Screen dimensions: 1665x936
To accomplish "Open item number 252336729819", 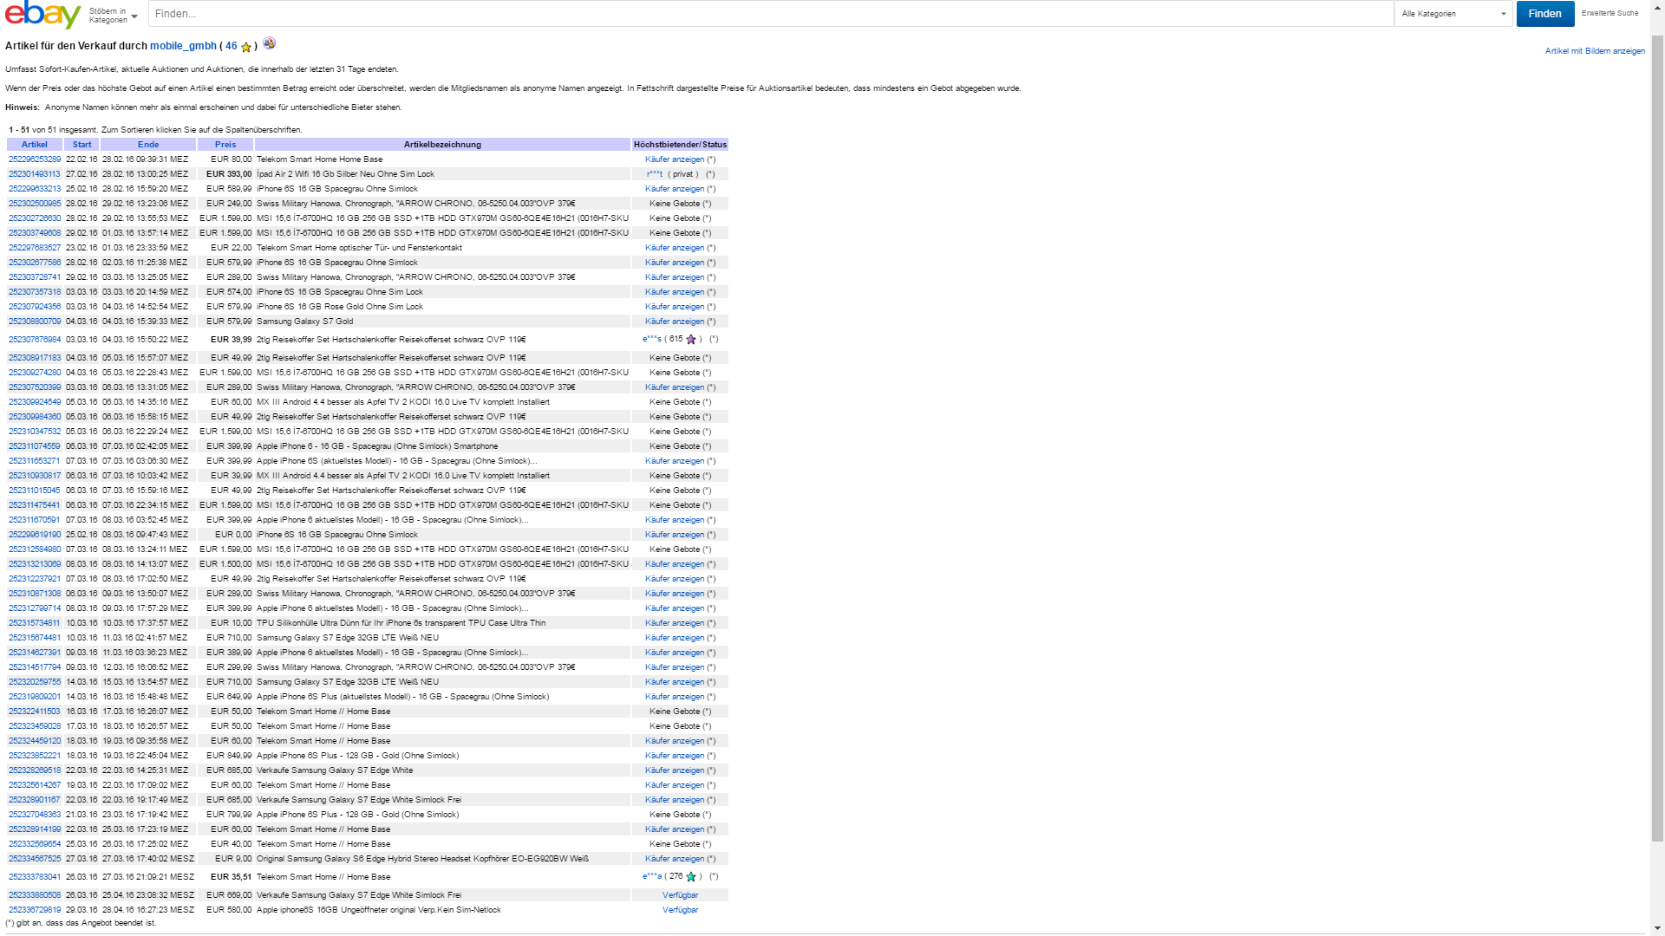I will [35, 910].
